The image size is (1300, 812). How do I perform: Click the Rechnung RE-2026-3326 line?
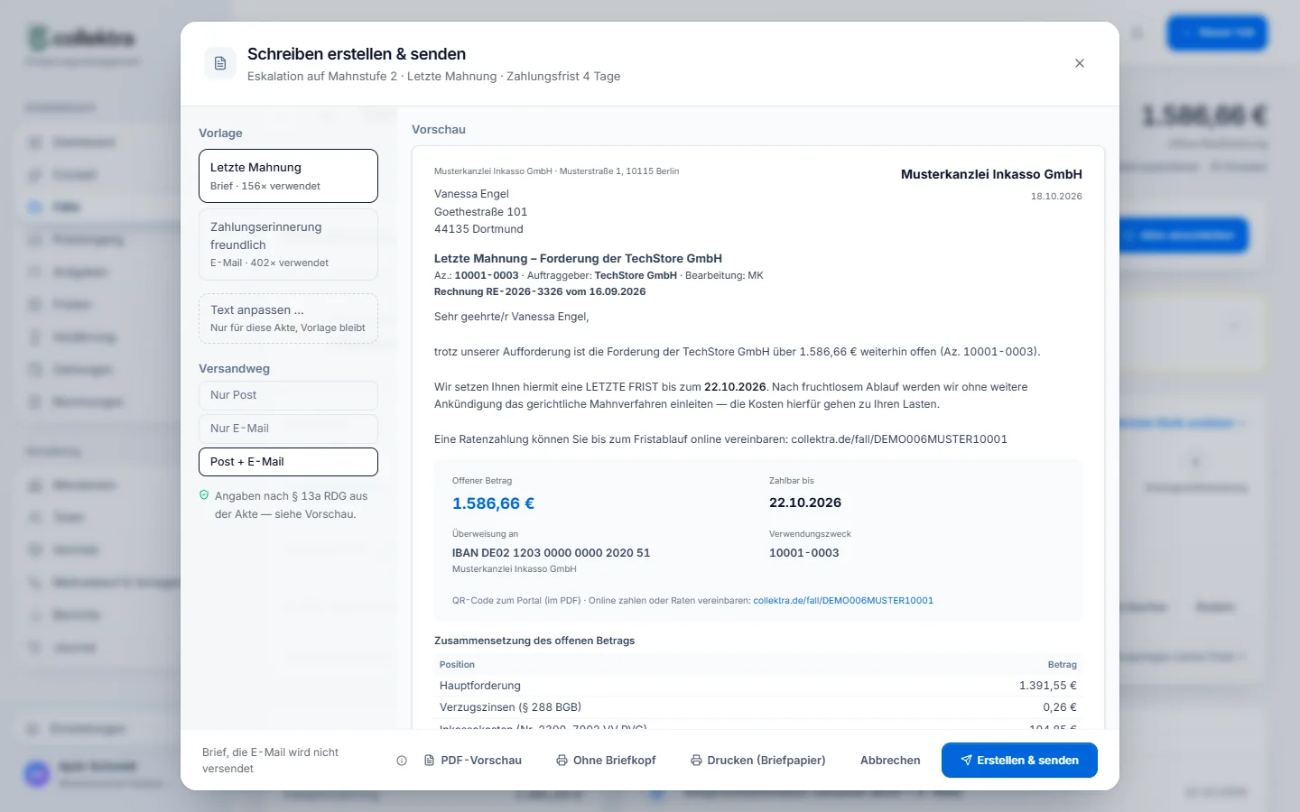pos(540,292)
